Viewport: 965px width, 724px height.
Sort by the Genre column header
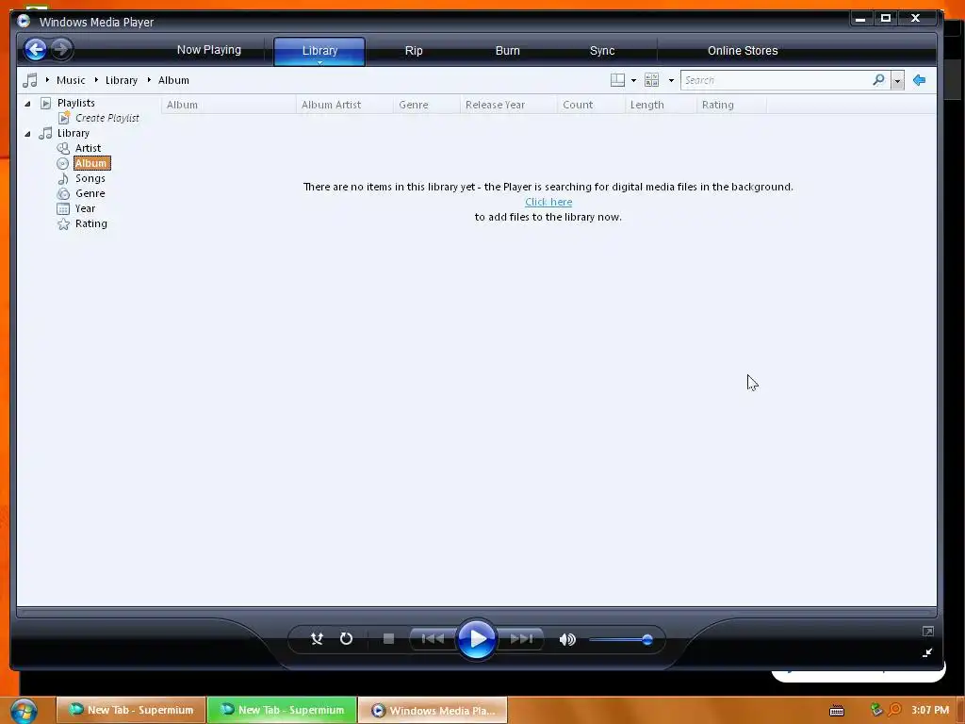coord(427,105)
